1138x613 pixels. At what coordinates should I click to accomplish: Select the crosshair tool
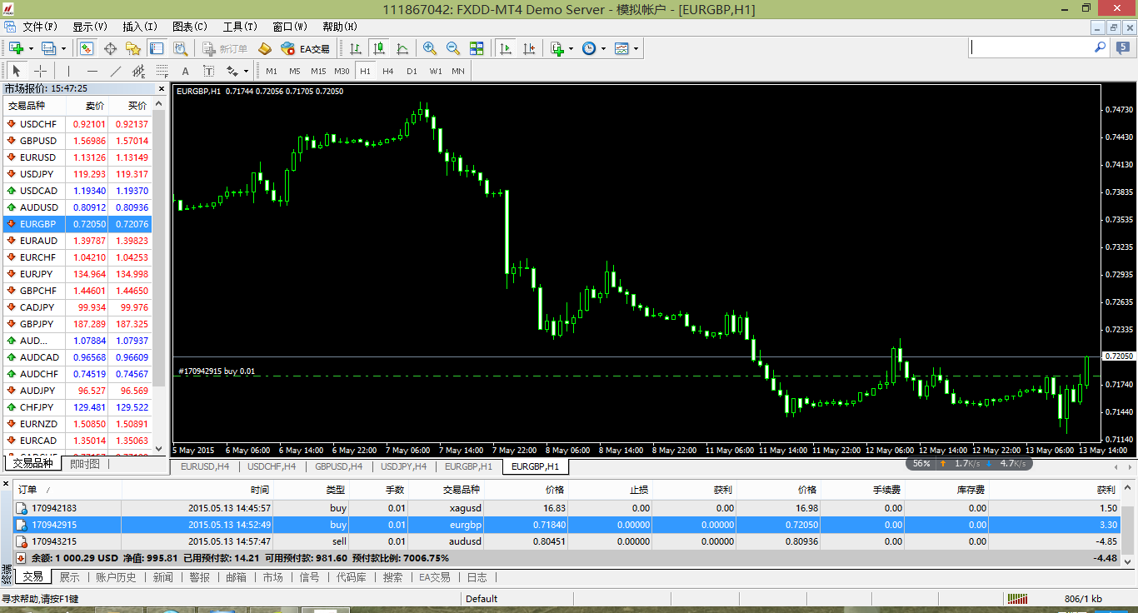39,71
